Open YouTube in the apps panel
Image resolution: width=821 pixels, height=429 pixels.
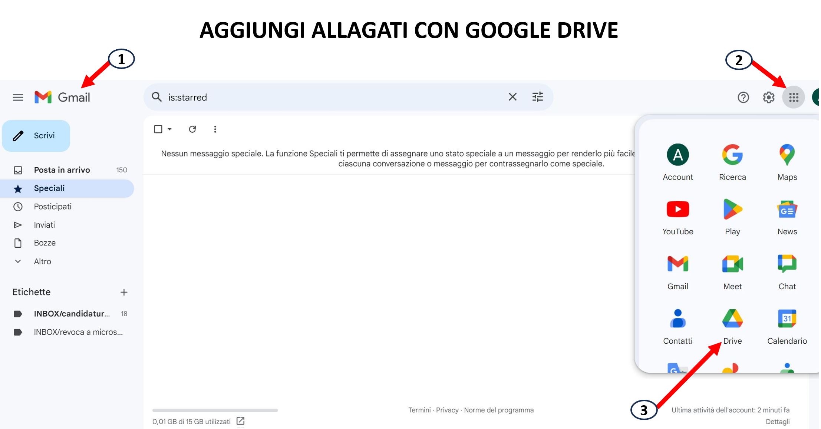coord(678,217)
